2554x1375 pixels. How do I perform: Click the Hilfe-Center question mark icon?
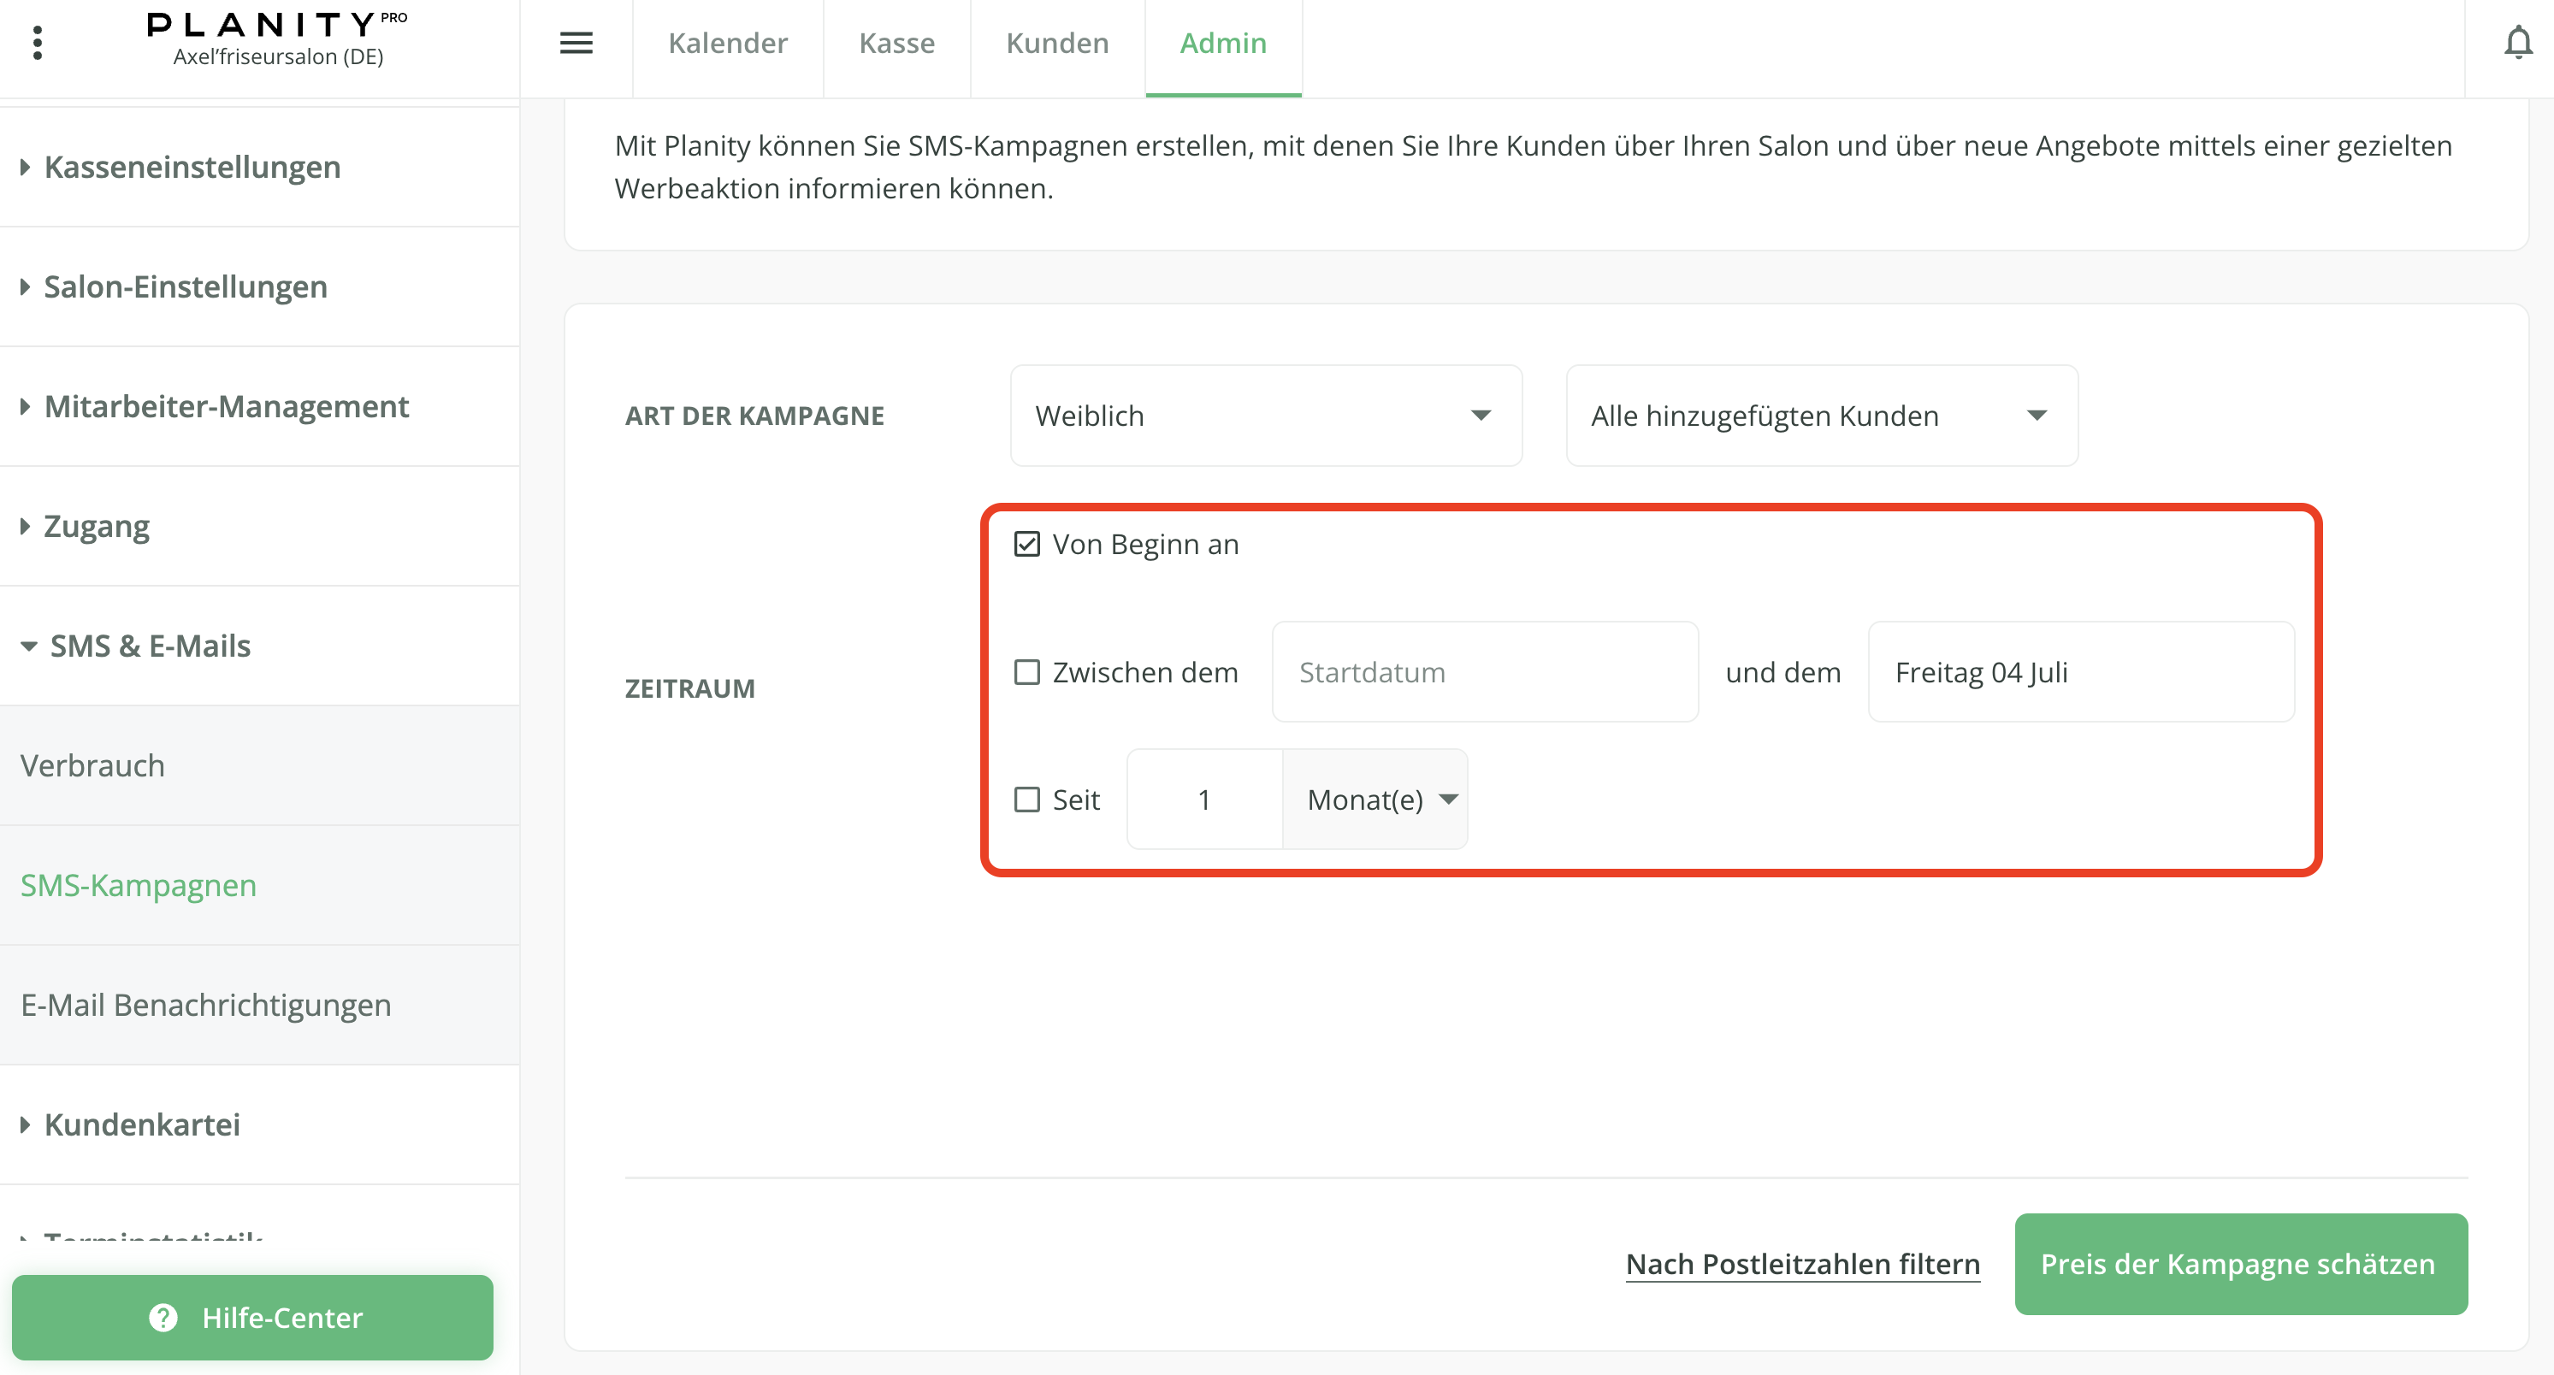163,1317
